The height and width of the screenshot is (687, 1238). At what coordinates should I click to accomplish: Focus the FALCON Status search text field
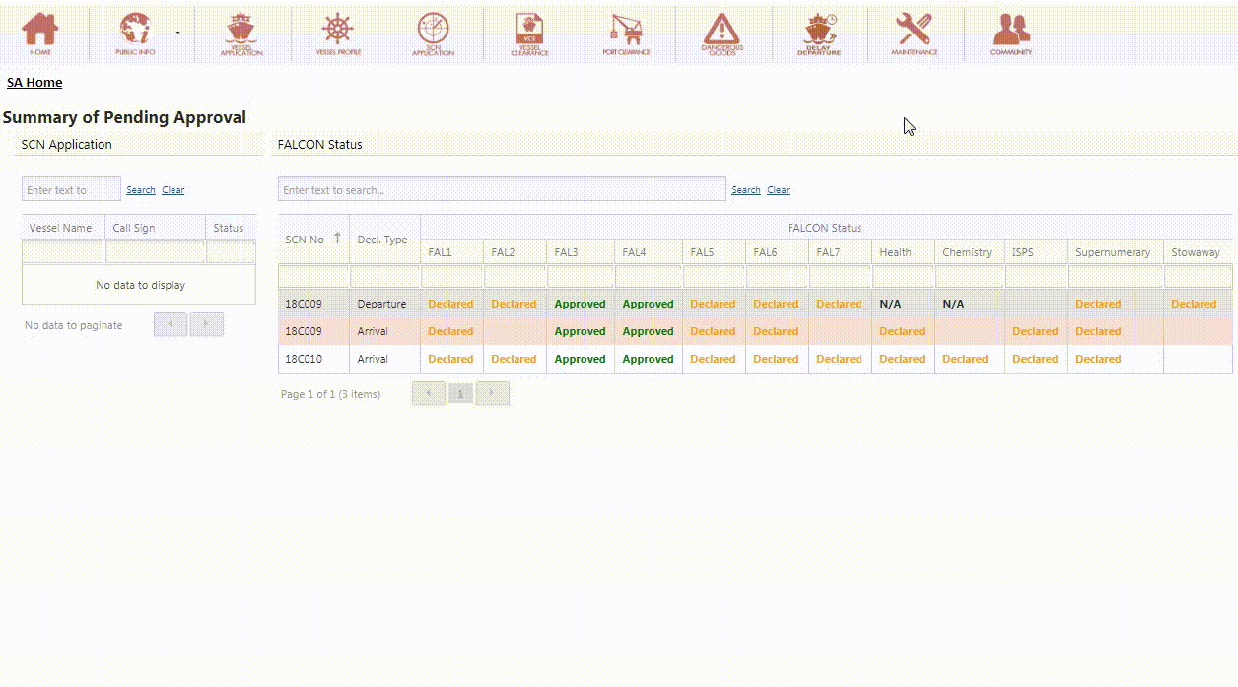tap(502, 190)
